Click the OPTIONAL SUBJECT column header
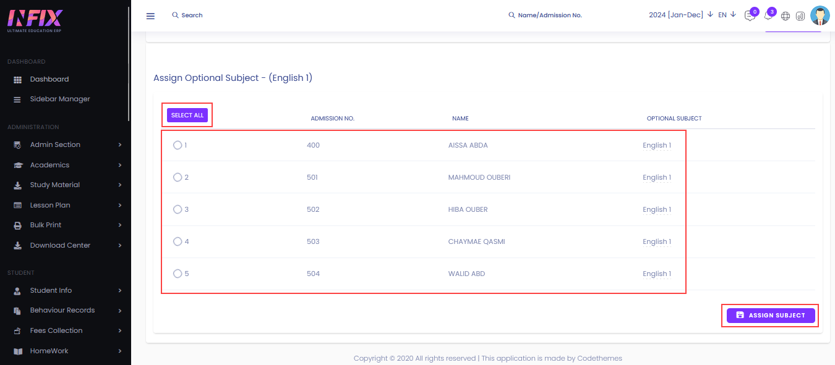 (x=674, y=119)
